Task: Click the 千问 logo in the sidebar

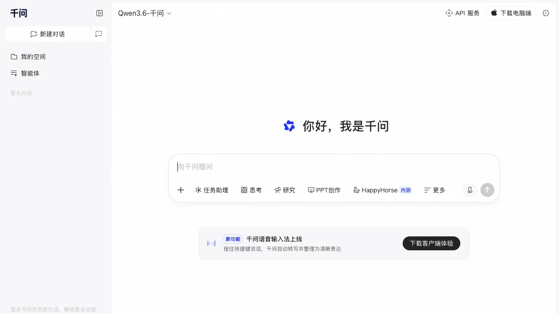Action: tap(19, 13)
